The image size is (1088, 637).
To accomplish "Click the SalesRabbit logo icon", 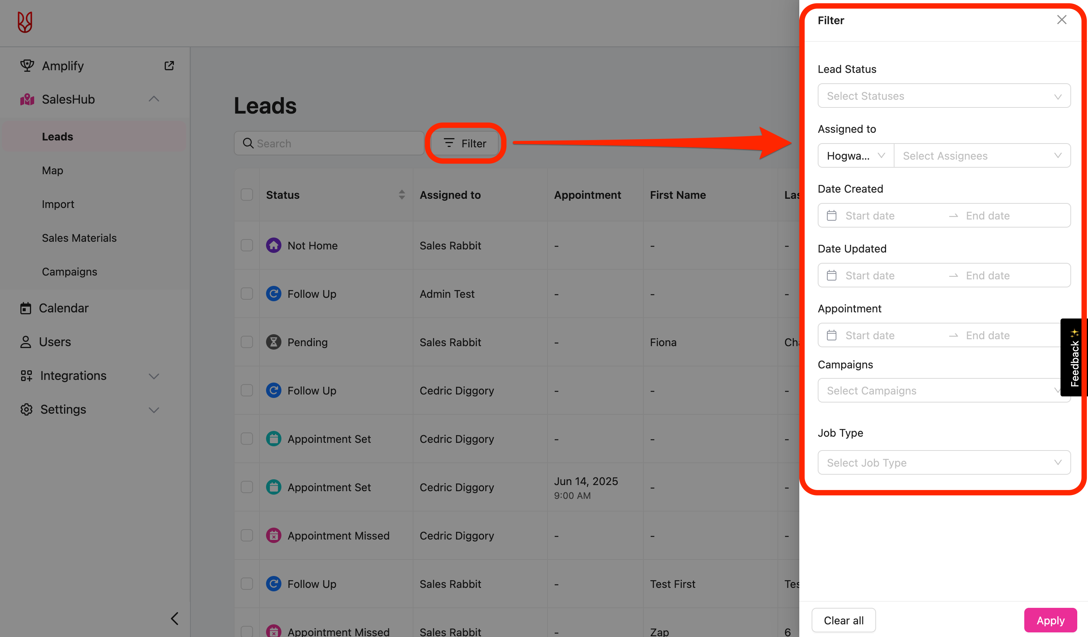I will click(x=25, y=22).
